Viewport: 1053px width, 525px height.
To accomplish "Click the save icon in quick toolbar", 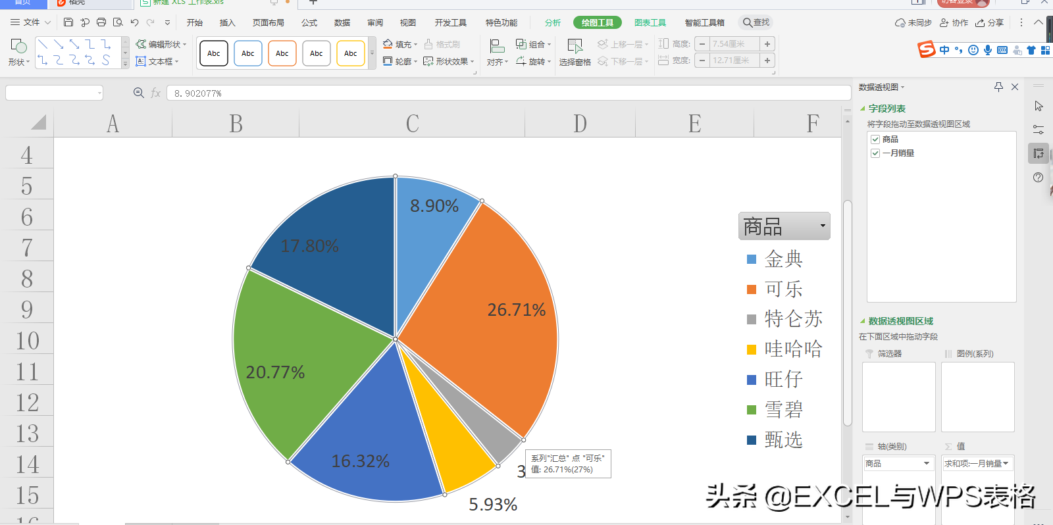I will pyautogui.click(x=68, y=22).
